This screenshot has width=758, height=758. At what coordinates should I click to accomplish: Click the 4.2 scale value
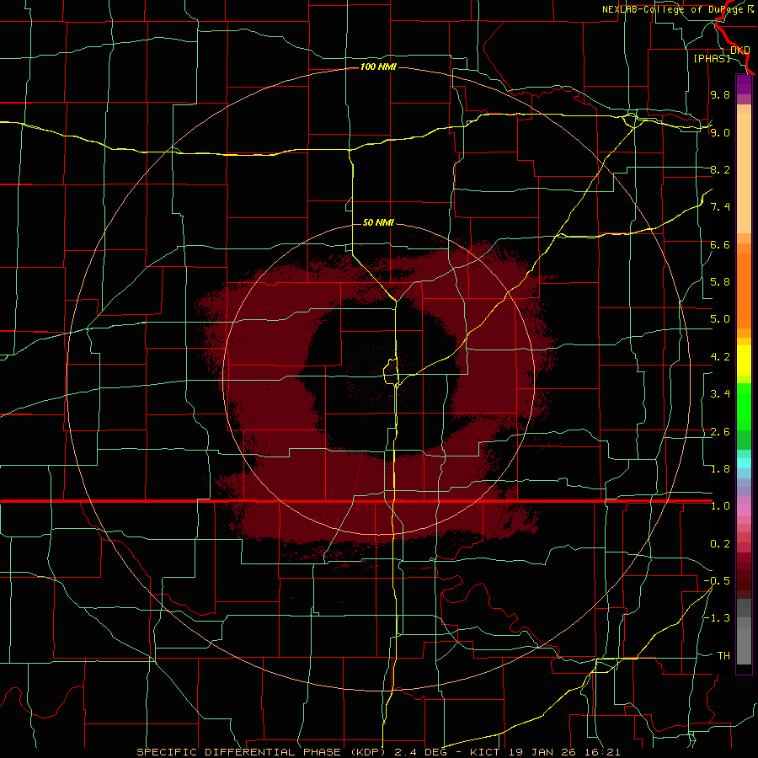coord(720,357)
